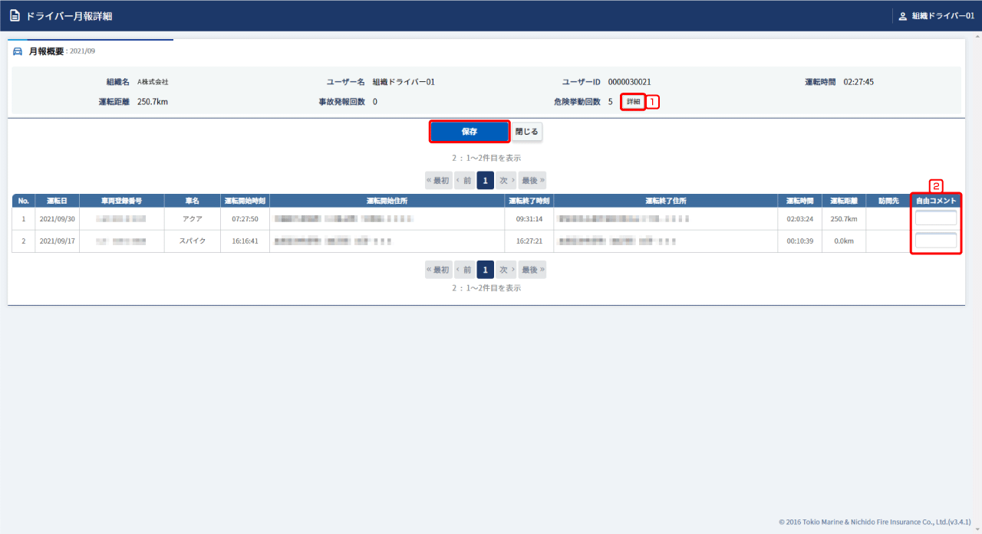Click the car icon next to 月報概要
982x534 pixels.
18,51
